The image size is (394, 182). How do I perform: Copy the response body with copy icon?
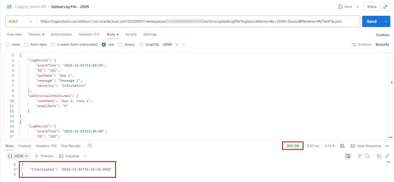coord(379,156)
